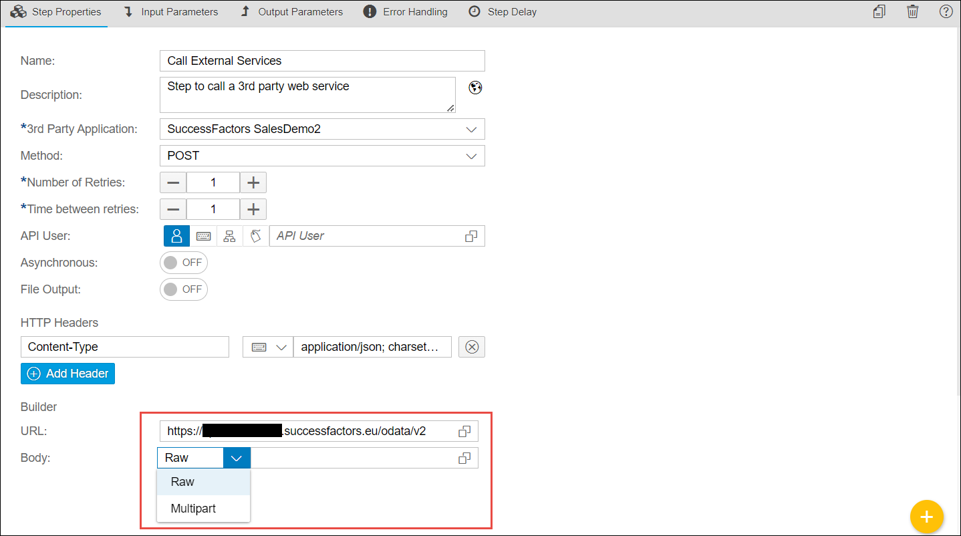Select the tag icon in API User row
961x536 pixels.
tap(255, 236)
